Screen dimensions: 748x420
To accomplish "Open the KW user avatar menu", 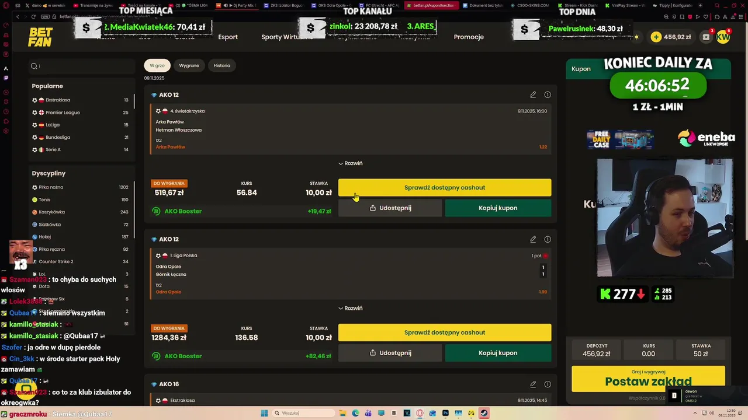I will (x=723, y=37).
